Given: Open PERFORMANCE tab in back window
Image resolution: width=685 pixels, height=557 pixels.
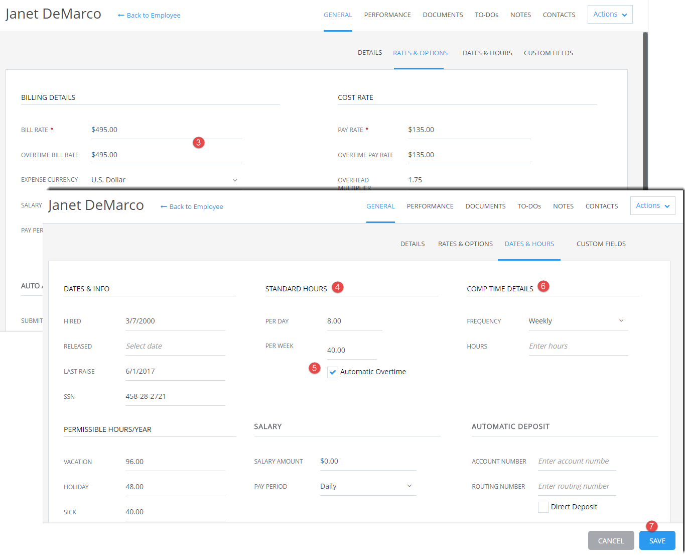Looking at the screenshot, I should 387,15.
